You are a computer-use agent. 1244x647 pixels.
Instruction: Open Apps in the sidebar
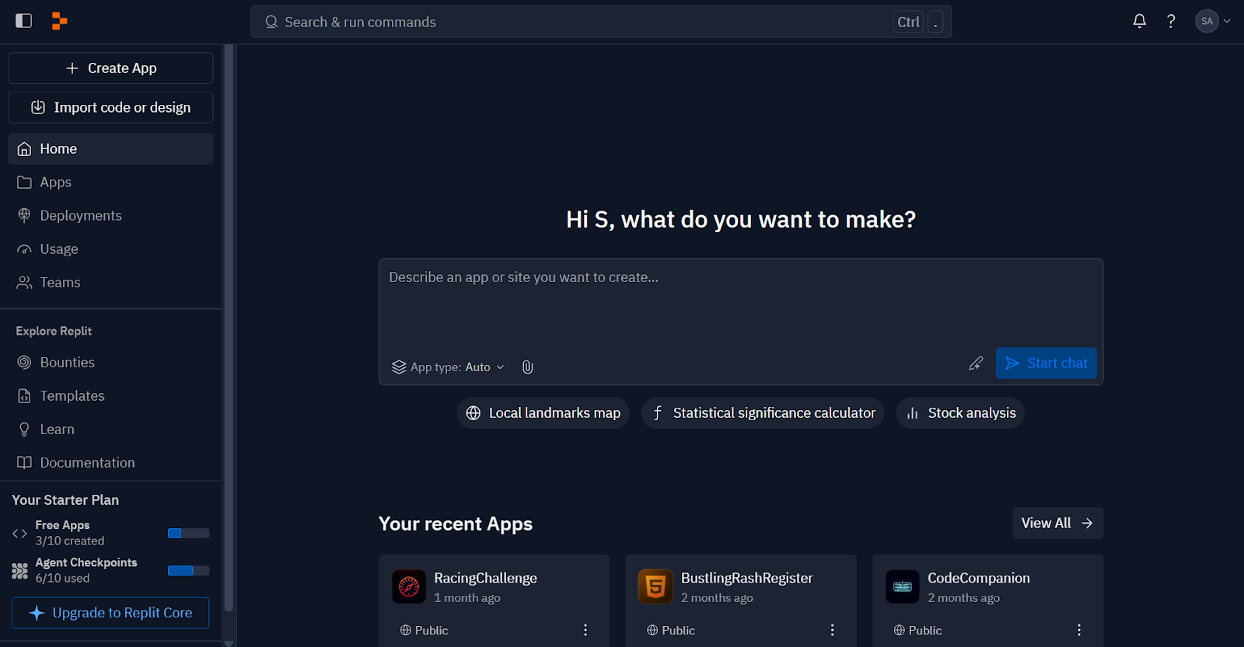[x=110, y=182]
